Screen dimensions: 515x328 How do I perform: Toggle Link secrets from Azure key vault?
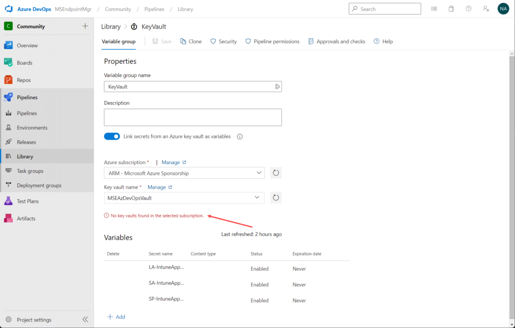(112, 137)
